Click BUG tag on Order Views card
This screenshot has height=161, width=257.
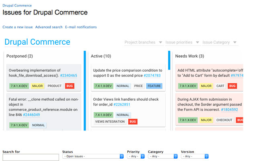tap(133, 122)
